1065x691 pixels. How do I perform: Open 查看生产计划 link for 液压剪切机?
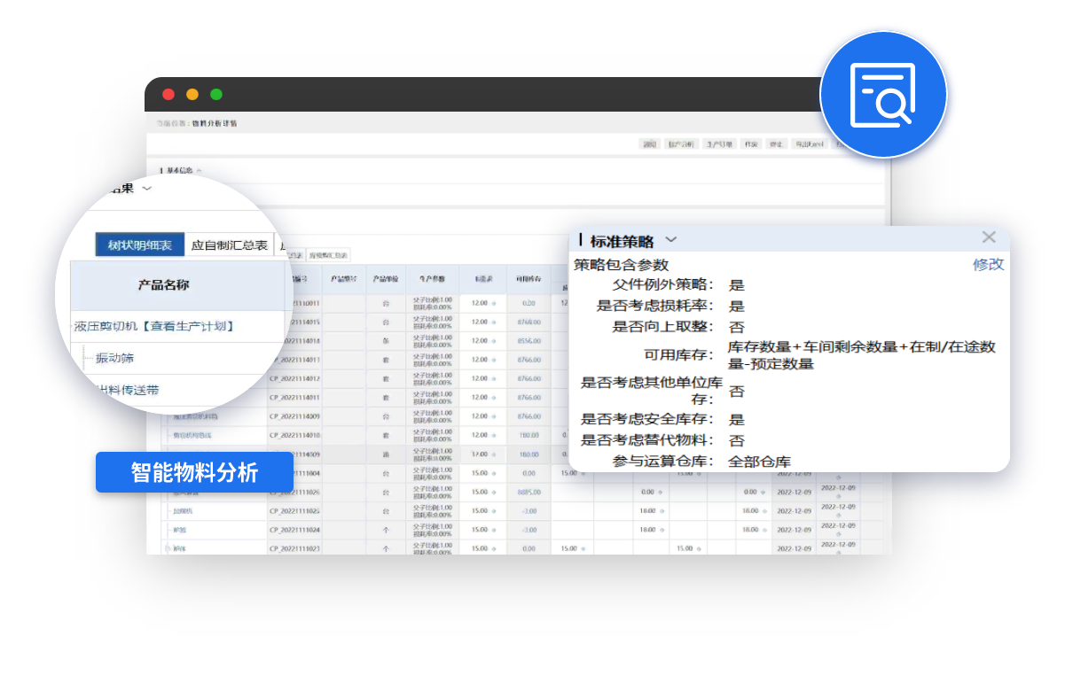(191, 326)
